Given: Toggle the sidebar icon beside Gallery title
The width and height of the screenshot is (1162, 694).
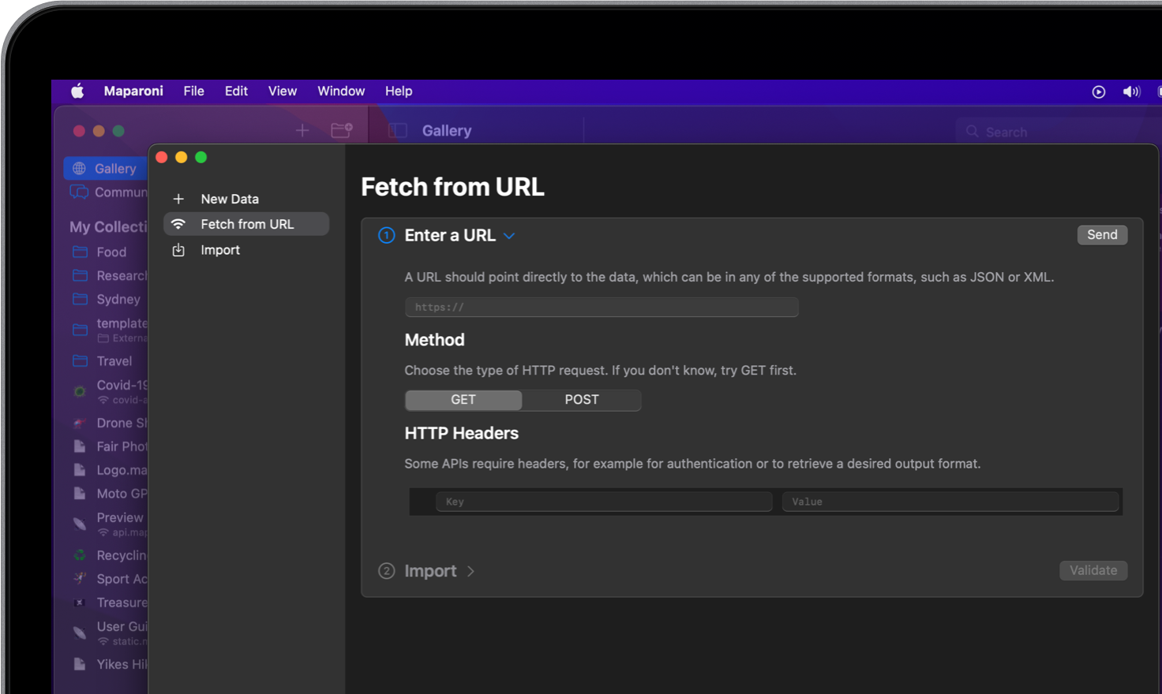Looking at the screenshot, I should [x=398, y=130].
